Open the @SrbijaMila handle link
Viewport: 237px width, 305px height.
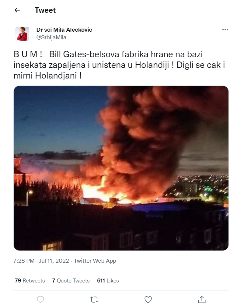[51, 37]
